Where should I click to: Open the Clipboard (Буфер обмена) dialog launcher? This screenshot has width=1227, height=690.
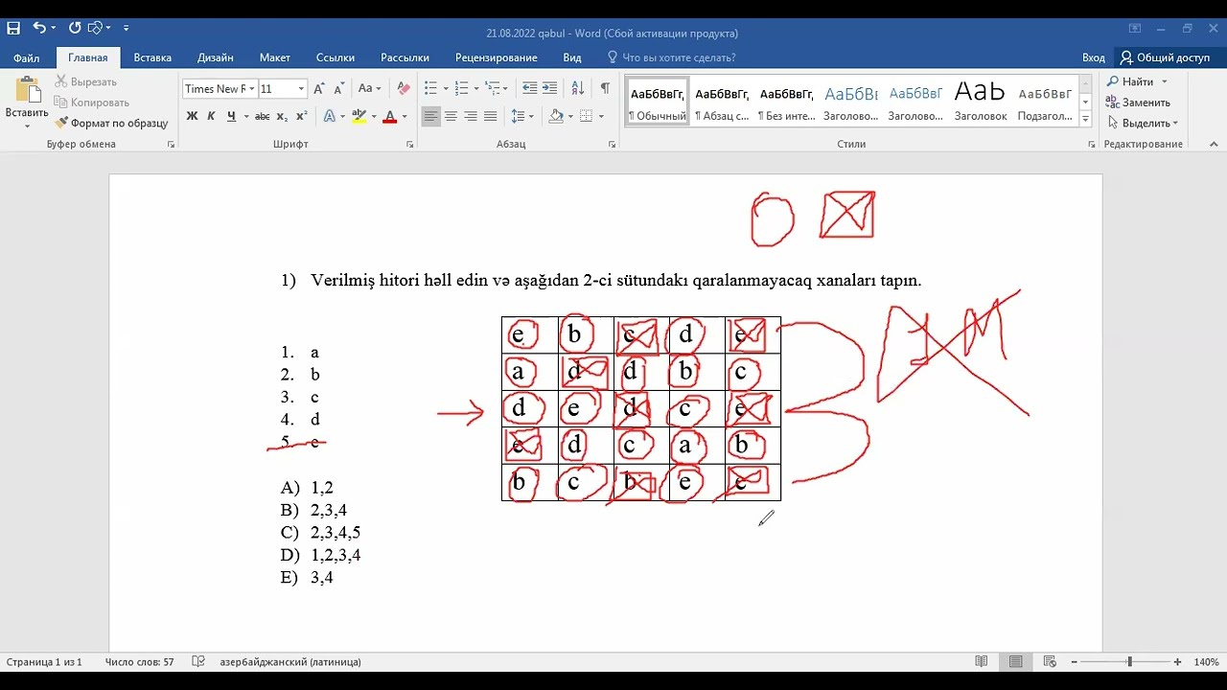171,145
